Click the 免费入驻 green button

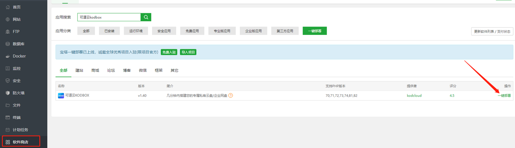[169, 52]
